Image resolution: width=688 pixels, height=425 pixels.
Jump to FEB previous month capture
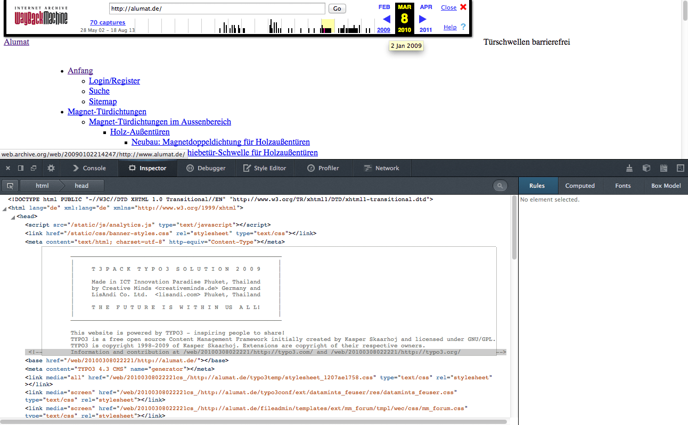384,7
